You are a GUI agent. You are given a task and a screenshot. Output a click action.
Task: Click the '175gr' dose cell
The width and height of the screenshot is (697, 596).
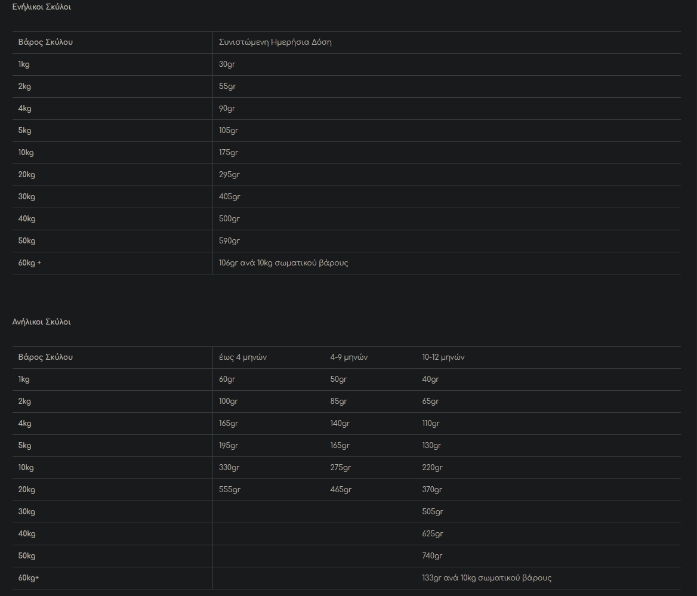(229, 153)
